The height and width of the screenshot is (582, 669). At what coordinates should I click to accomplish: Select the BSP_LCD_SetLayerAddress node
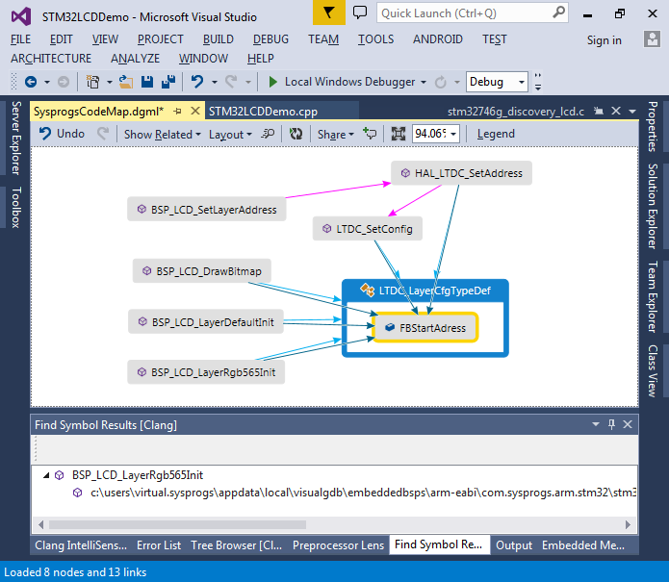[207, 209]
